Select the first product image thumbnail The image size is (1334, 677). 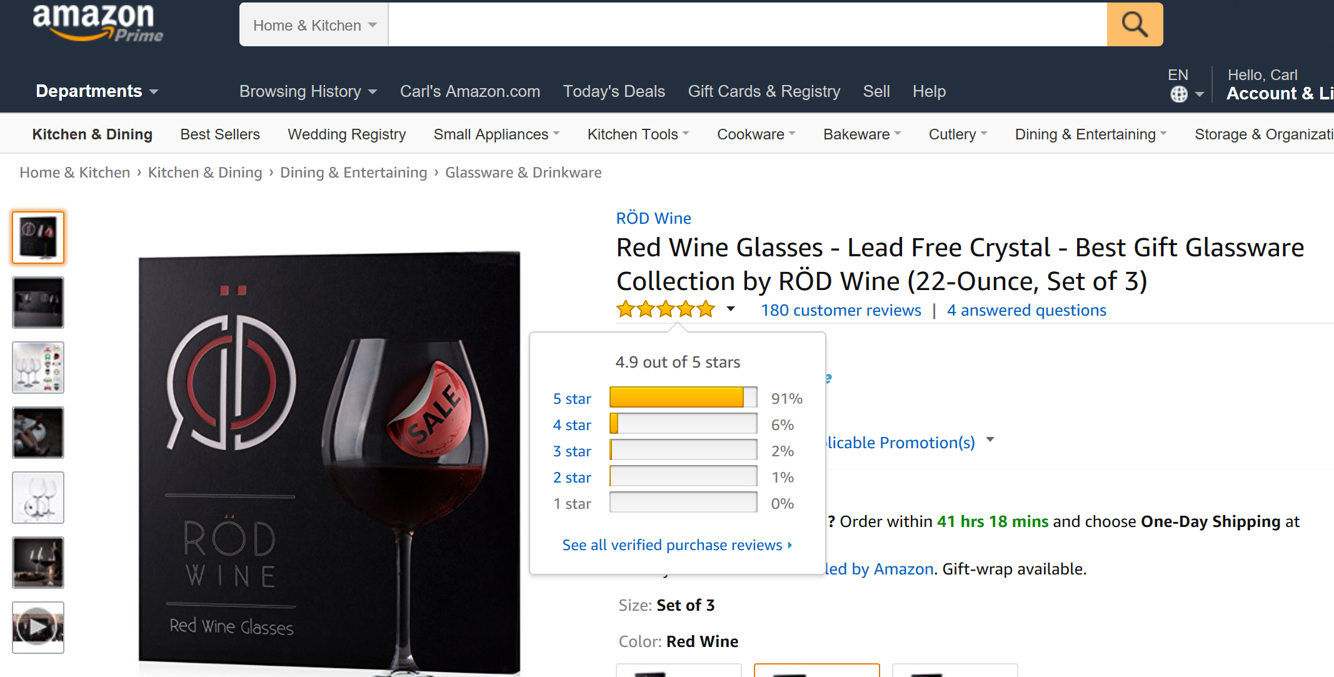click(38, 238)
